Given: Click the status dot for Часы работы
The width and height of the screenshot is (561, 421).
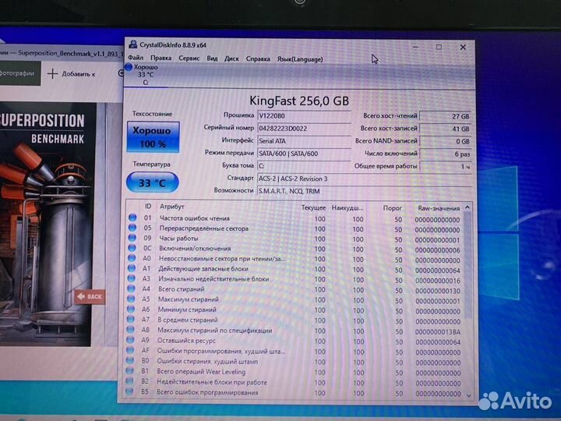Looking at the screenshot, I should [132, 237].
